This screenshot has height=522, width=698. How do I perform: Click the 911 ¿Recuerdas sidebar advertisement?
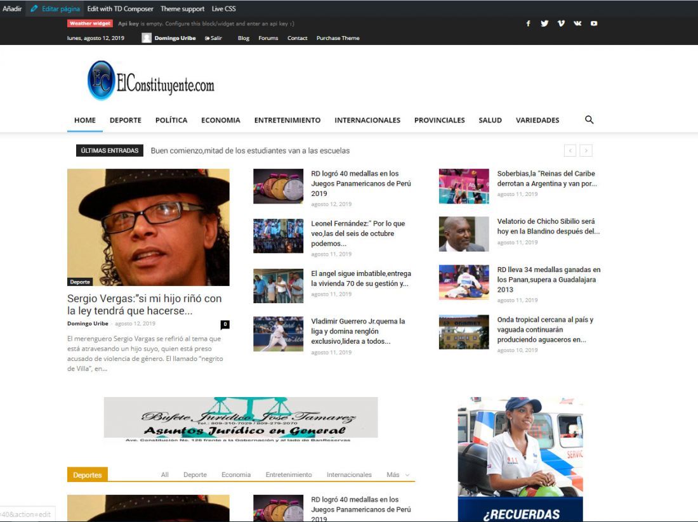click(x=520, y=459)
